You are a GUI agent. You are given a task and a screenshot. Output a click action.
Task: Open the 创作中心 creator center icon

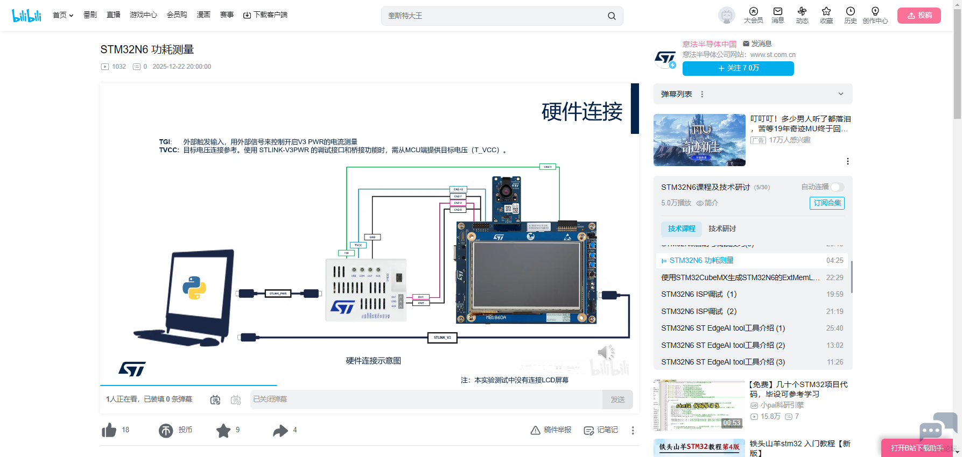click(x=875, y=15)
